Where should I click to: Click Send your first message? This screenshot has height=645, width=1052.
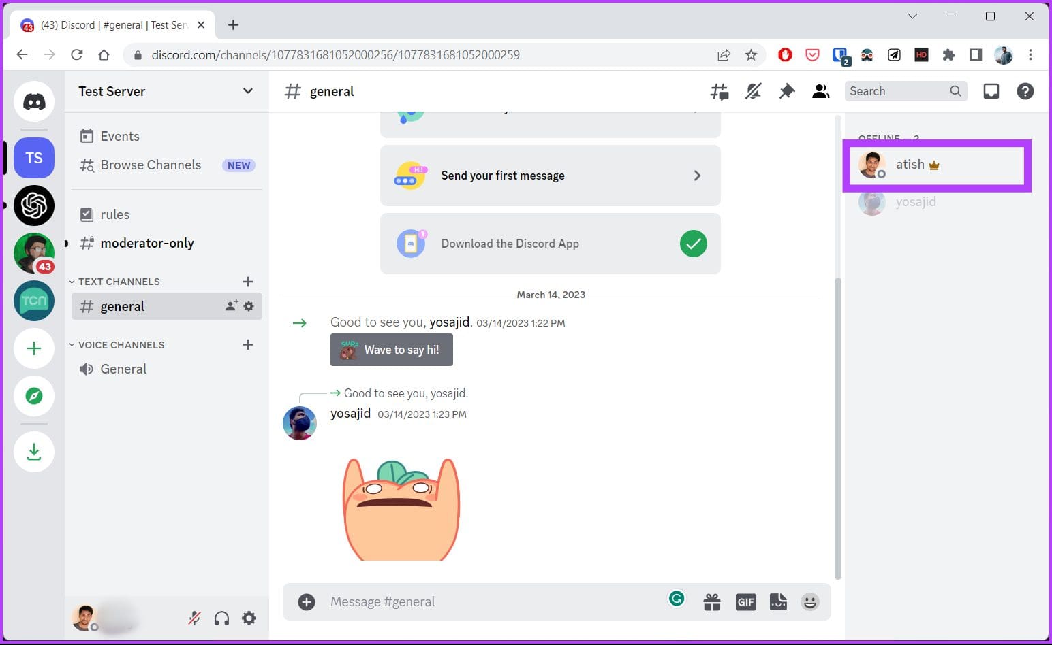tap(549, 176)
